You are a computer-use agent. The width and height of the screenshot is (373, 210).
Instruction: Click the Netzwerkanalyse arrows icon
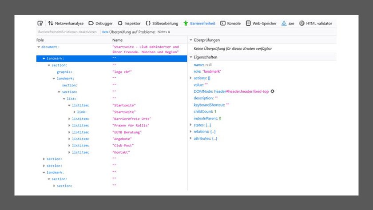point(51,23)
